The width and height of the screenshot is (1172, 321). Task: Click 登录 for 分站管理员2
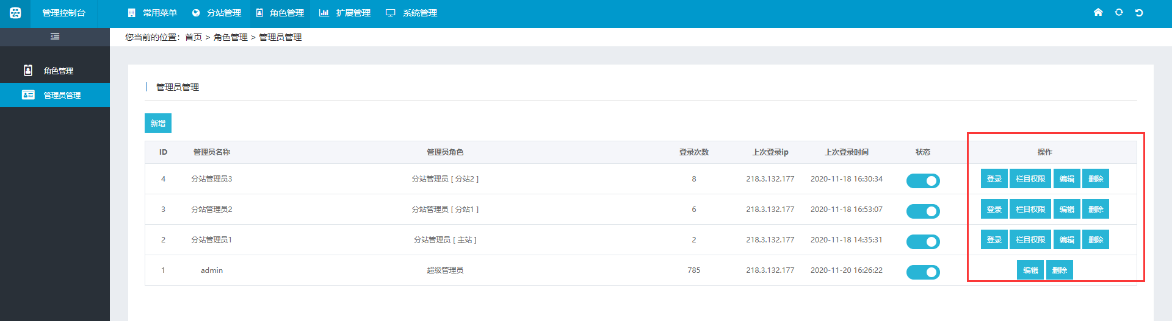pos(994,209)
